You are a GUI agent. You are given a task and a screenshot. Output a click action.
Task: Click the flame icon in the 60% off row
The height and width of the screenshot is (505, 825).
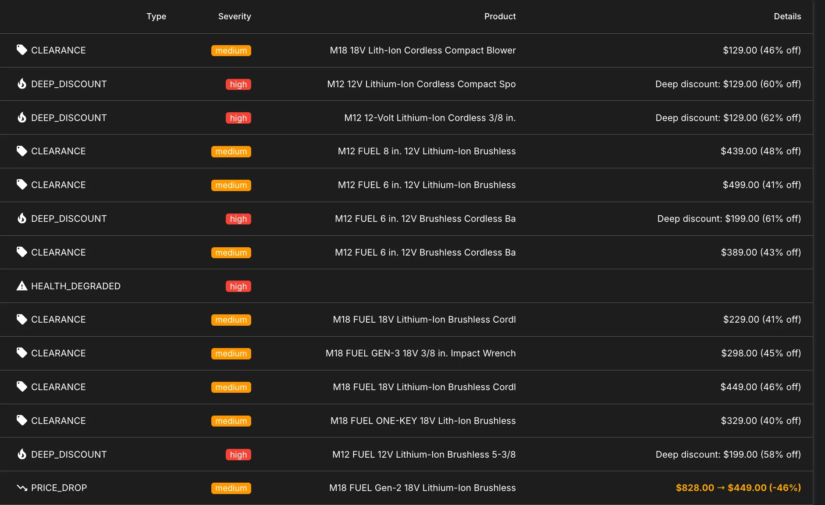point(22,84)
